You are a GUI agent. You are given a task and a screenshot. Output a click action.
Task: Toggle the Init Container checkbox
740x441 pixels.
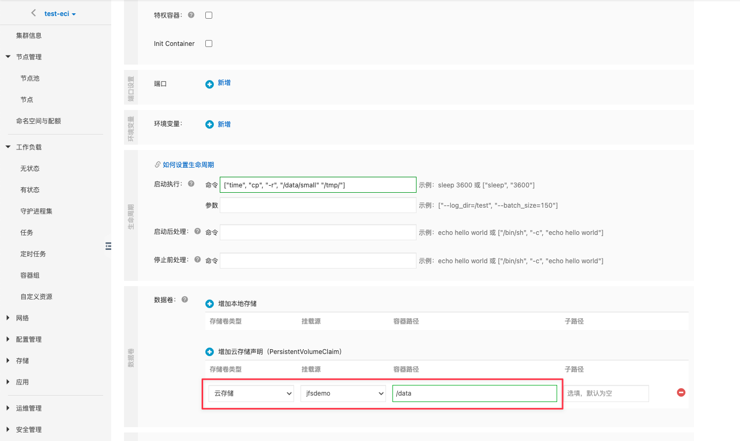(x=209, y=44)
